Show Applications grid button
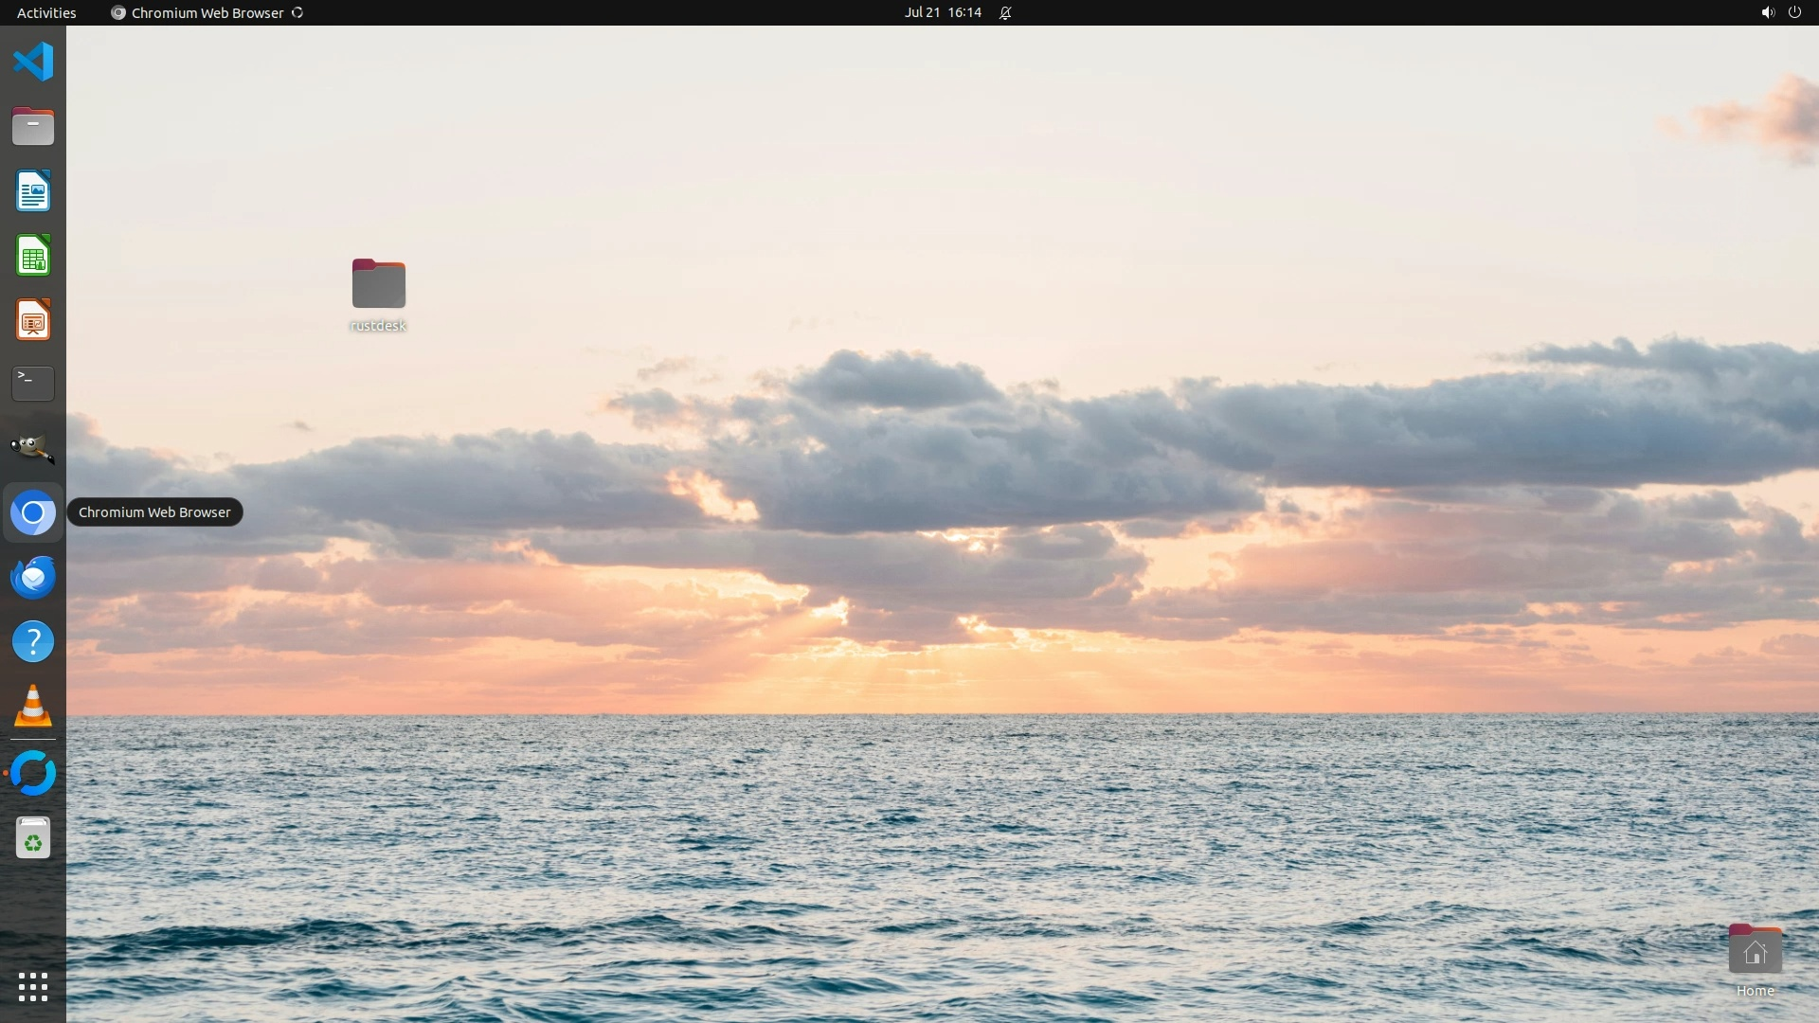This screenshot has height=1023, width=1819. (33, 987)
